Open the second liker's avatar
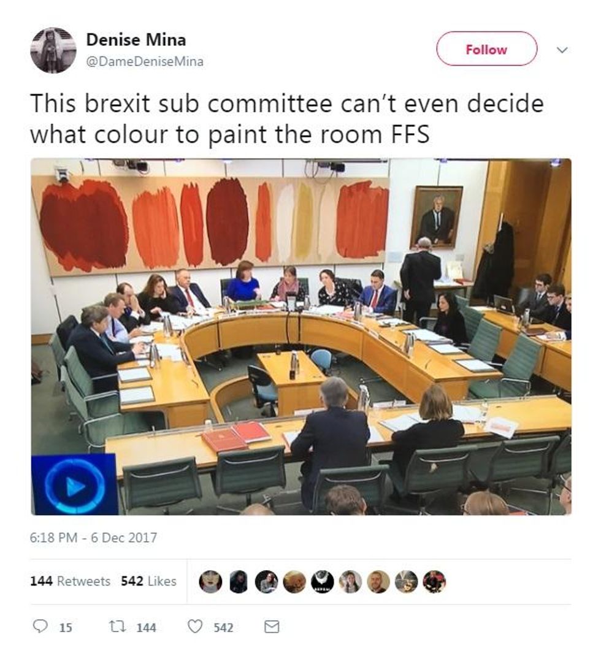 coord(238,582)
